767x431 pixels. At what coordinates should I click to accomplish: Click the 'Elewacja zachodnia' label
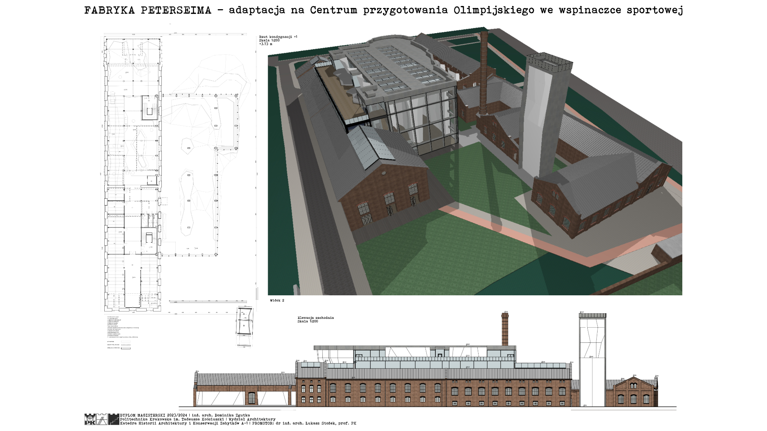point(316,318)
